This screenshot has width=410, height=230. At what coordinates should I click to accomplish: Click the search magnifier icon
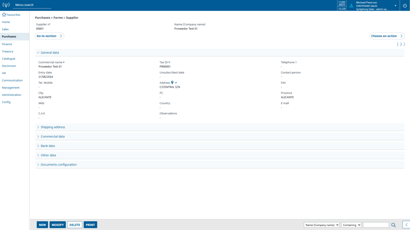394,225
